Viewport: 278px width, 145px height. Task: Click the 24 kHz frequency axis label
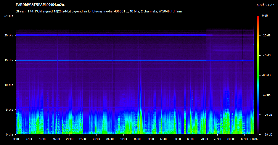click(8, 16)
